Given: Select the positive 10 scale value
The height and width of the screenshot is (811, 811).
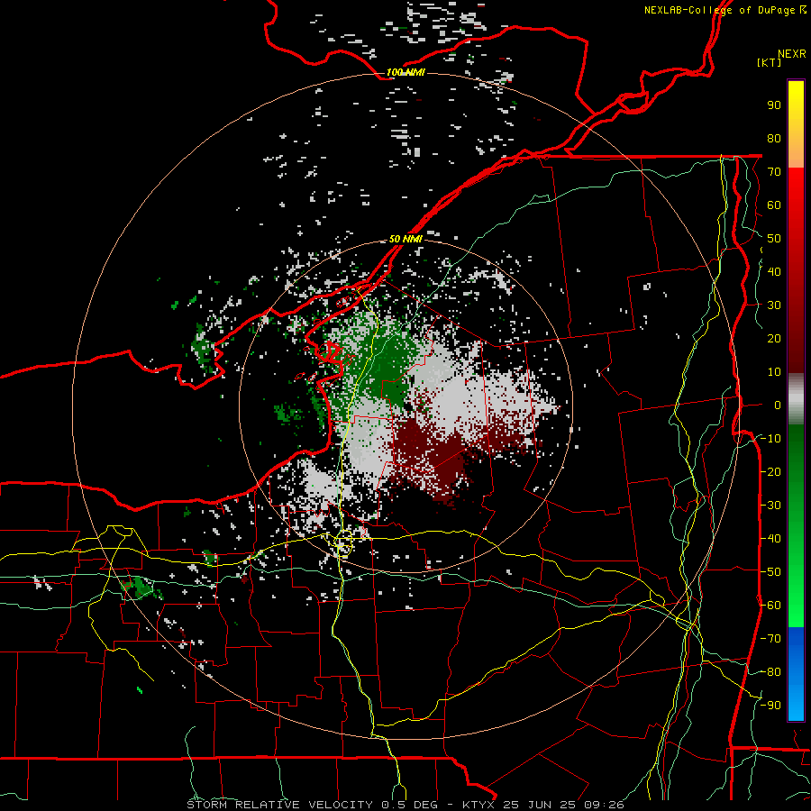Looking at the screenshot, I should coord(774,372).
